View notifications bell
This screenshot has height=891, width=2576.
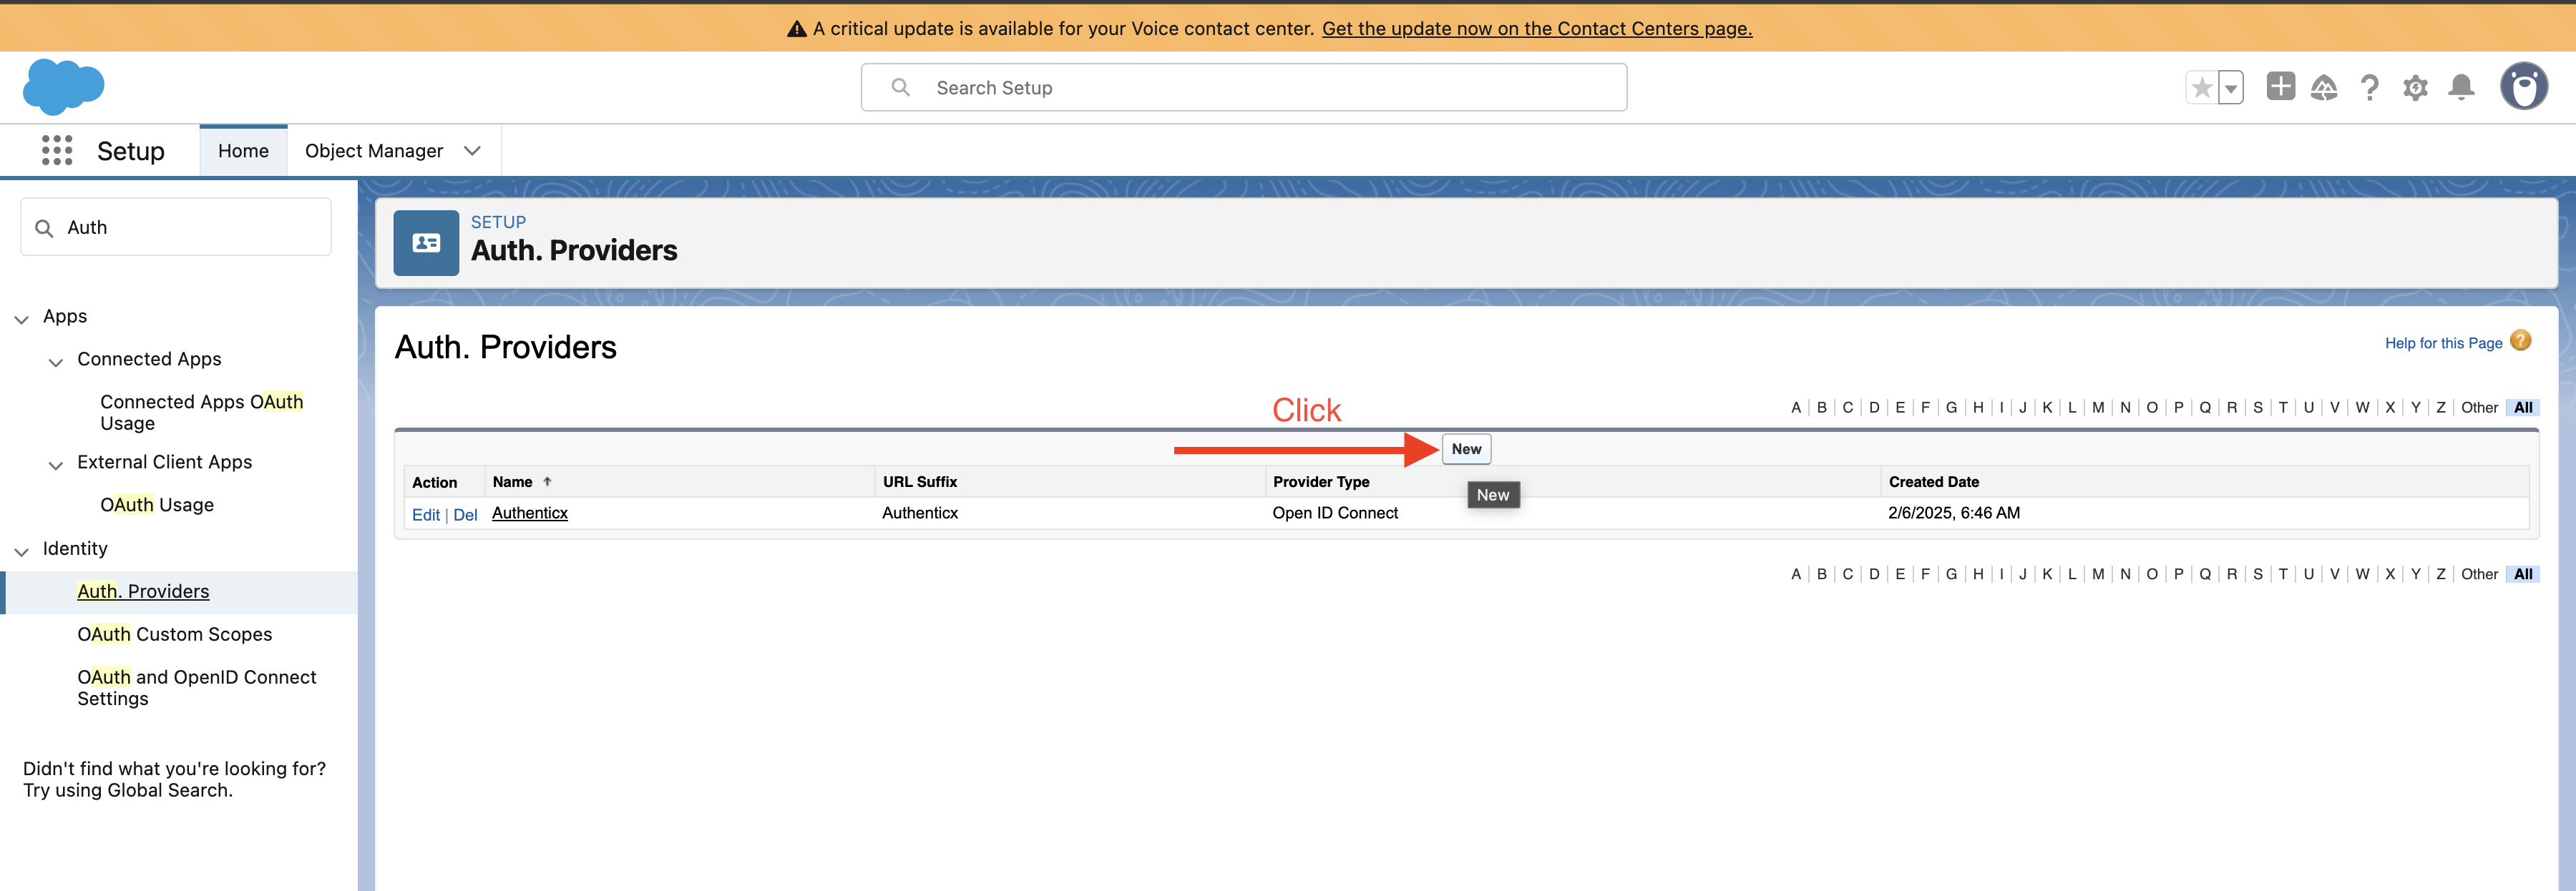[2461, 88]
